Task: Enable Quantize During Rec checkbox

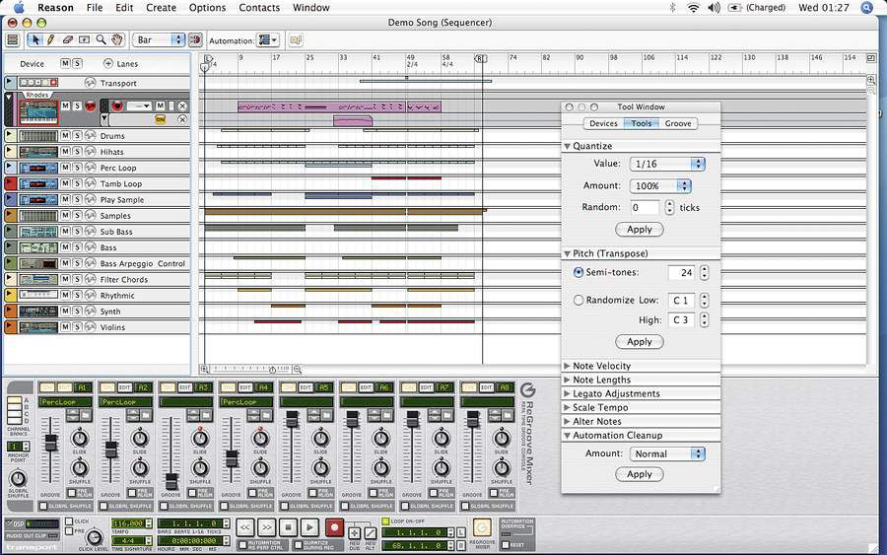Action: pyautogui.click(x=298, y=545)
